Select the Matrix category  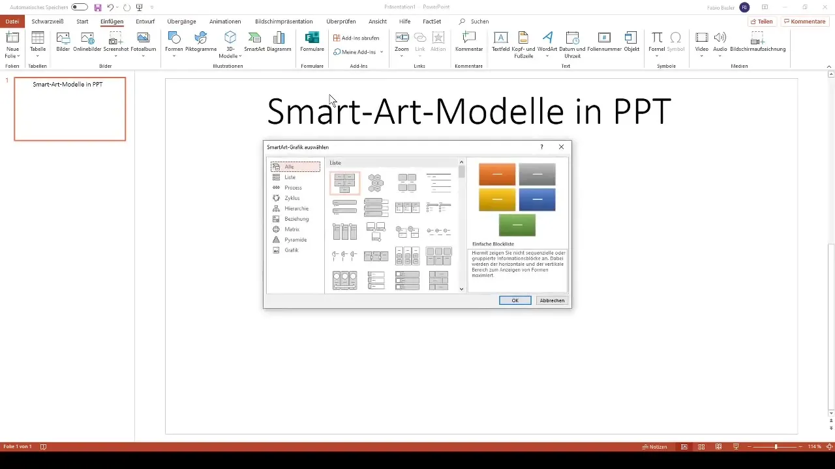click(x=296, y=229)
